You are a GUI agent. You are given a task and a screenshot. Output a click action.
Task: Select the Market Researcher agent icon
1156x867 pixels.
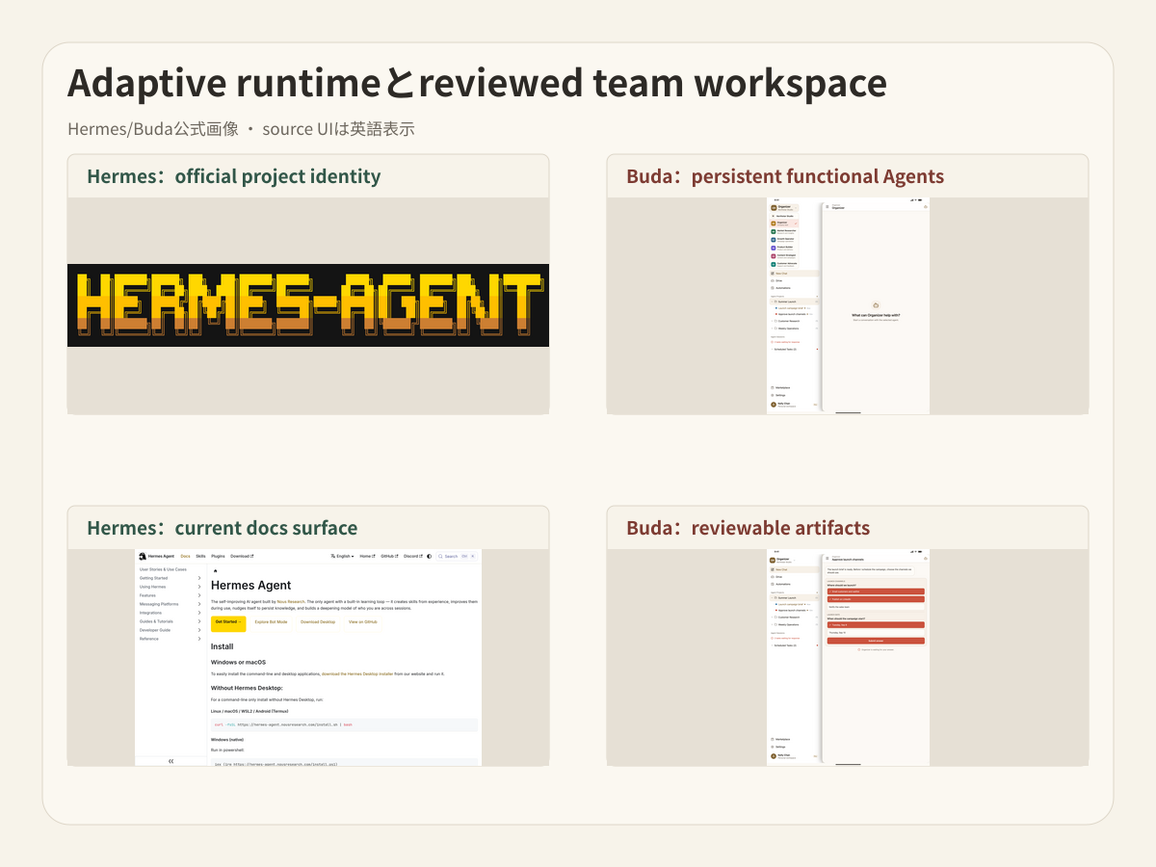click(774, 231)
